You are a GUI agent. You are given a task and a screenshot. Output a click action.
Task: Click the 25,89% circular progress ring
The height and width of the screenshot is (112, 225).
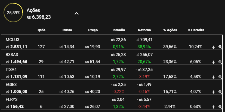[13, 13]
